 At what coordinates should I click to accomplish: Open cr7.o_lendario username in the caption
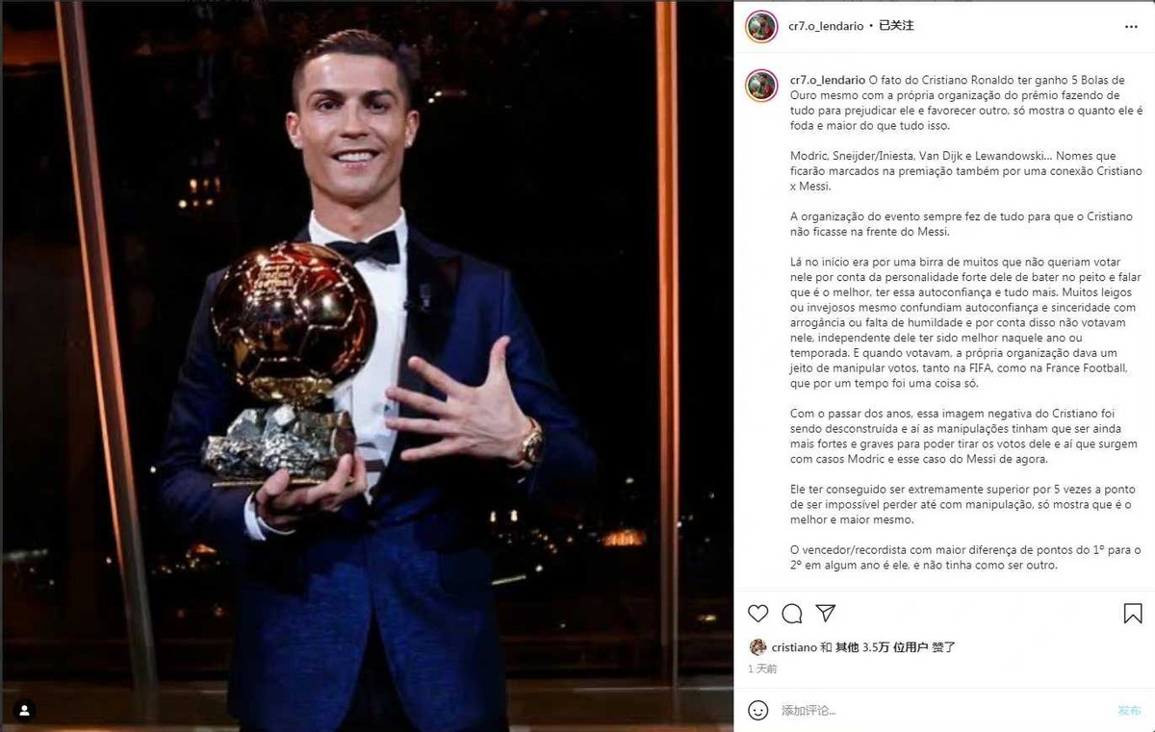coord(827,81)
